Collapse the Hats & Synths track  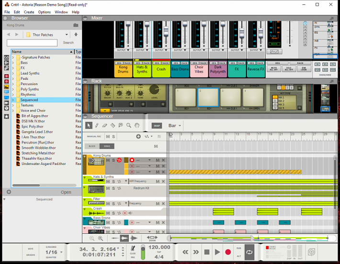click(85, 177)
